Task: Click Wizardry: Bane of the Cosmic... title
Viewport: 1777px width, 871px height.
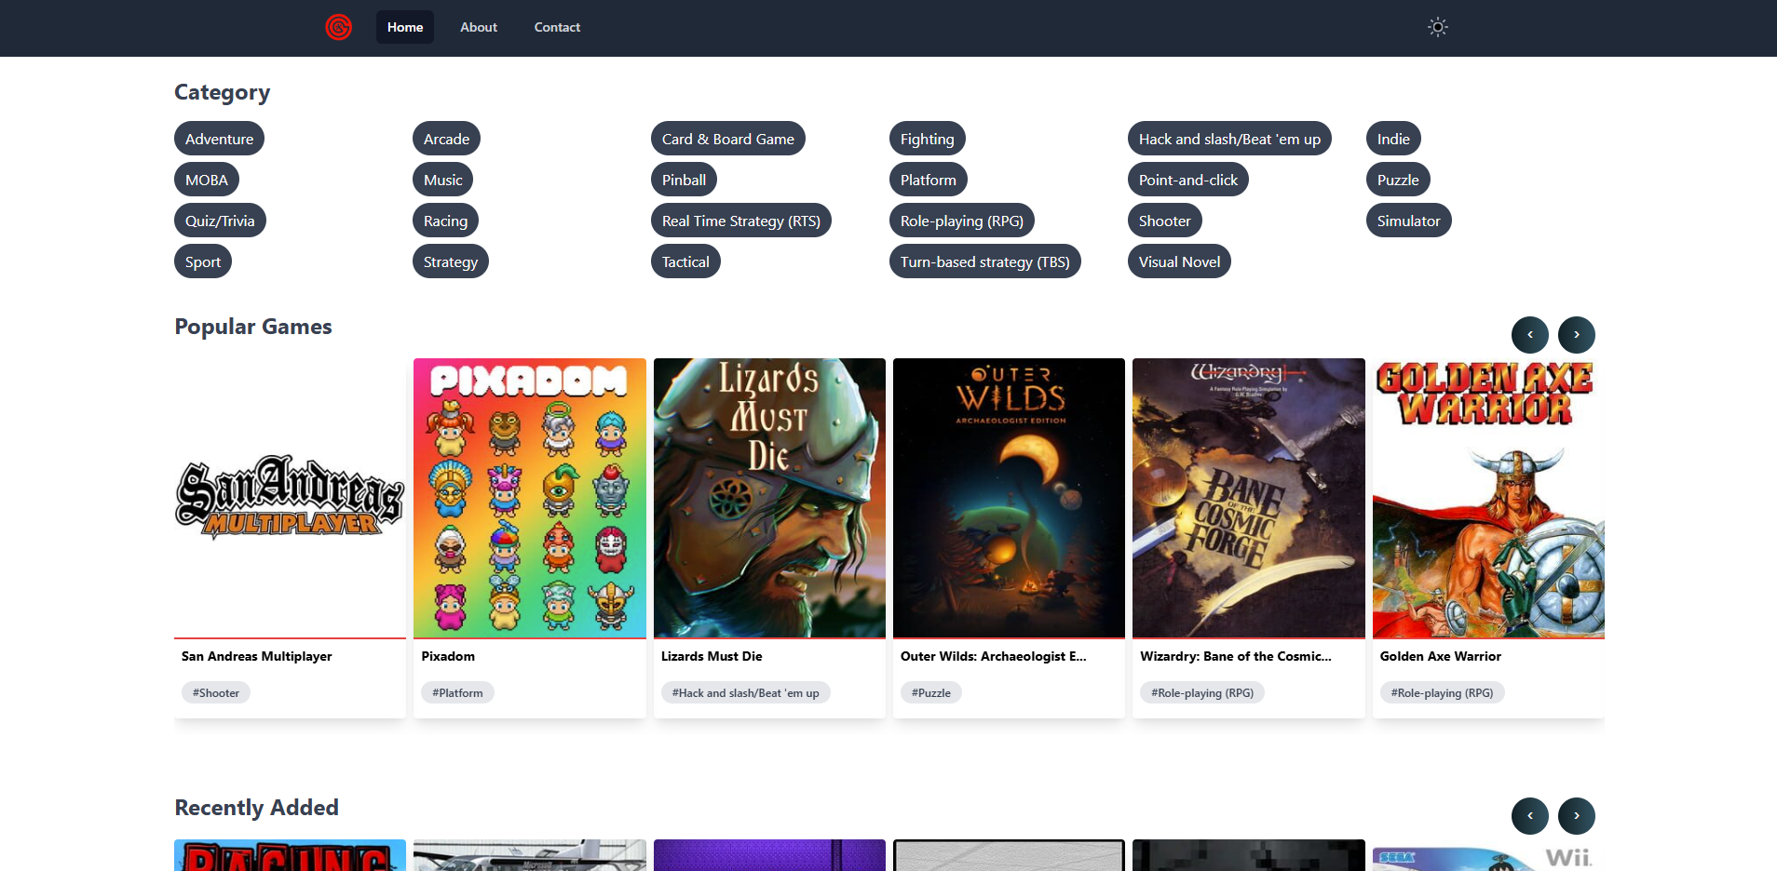Action: 1236,656
